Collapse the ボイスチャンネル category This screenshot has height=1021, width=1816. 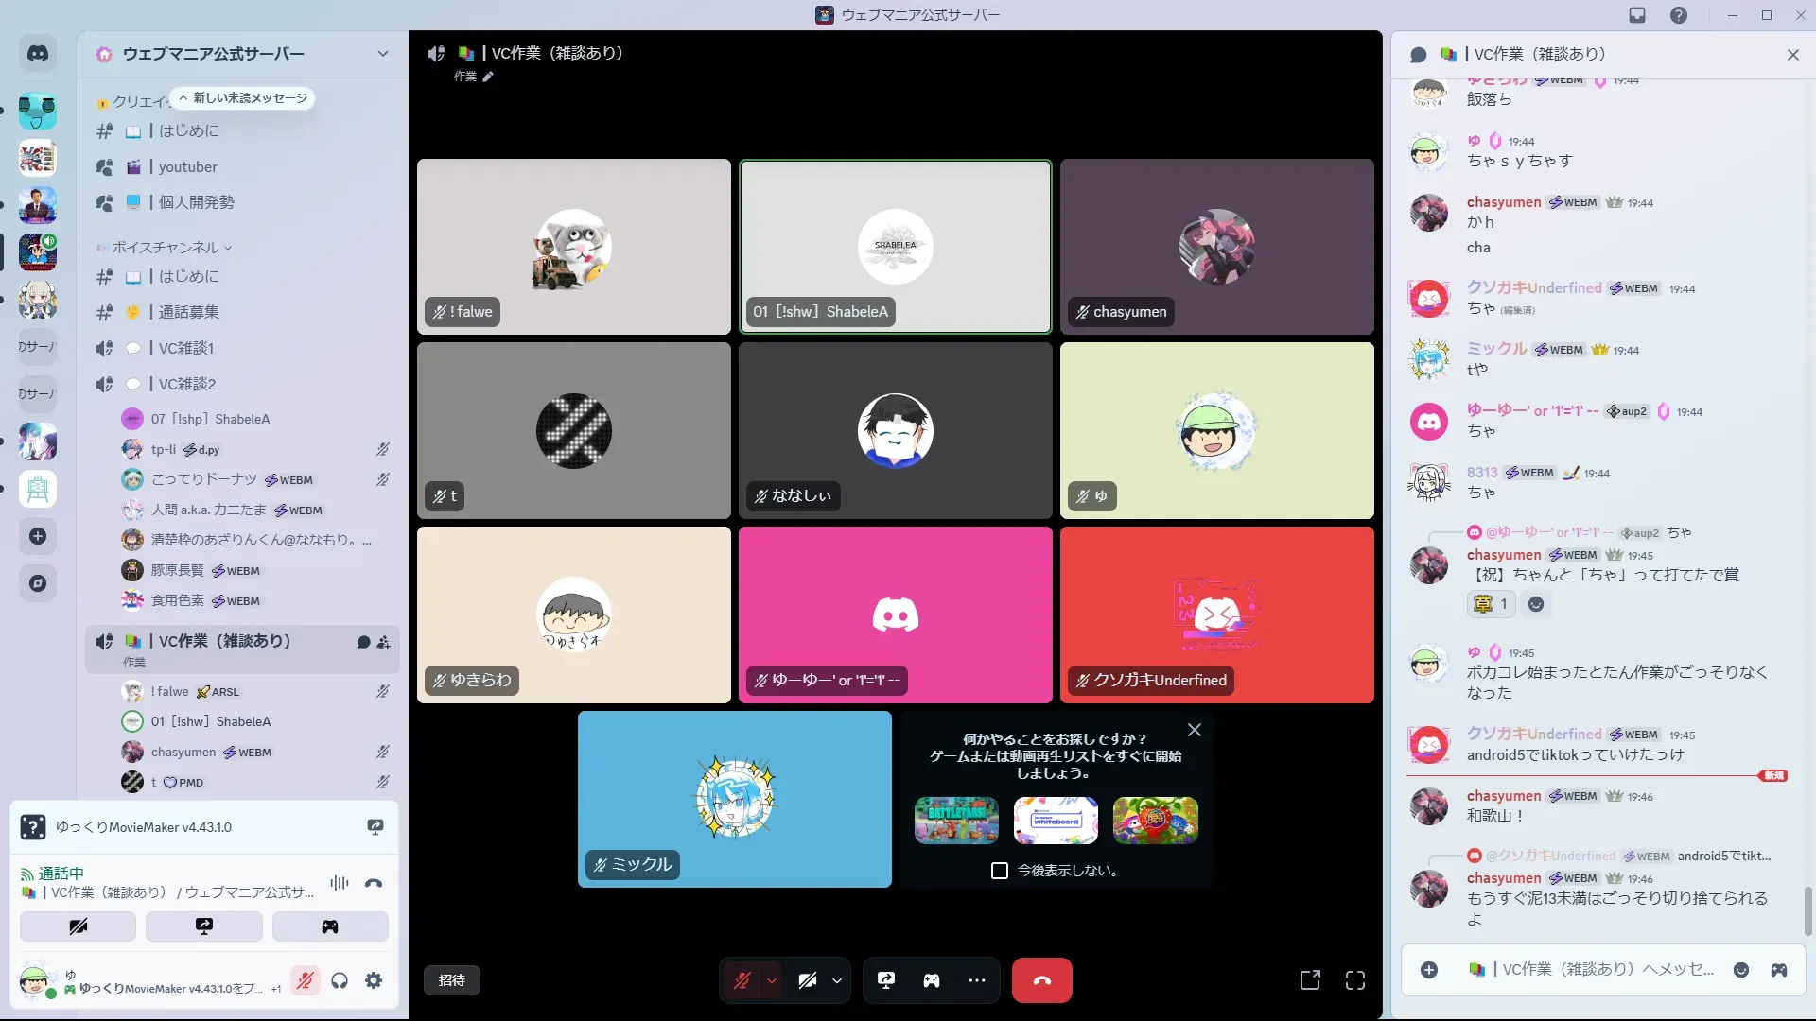pyautogui.click(x=166, y=248)
